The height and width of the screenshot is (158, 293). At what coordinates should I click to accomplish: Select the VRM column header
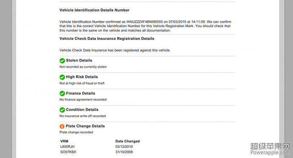tap(64, 141)
